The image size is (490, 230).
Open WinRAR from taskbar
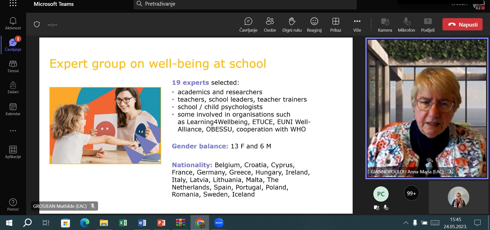(180, 223)
